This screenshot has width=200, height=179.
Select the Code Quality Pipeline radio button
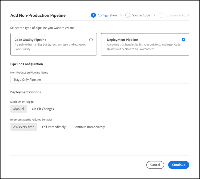click(x=91, y=40)
